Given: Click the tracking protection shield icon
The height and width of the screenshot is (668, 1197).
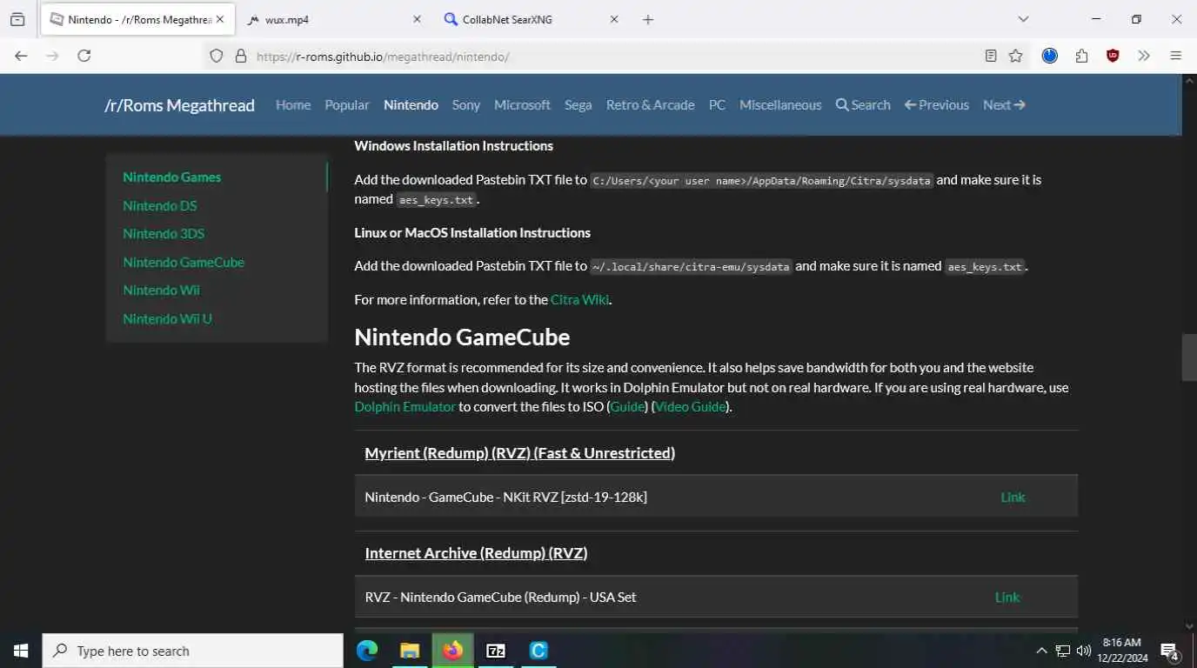Looking at the screenshot, I should click(x=217, y=56).
